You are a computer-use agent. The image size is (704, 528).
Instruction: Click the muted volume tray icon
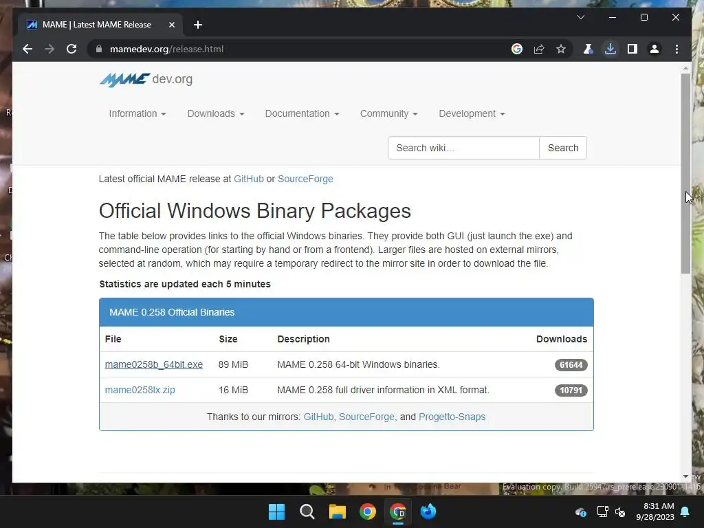pyautogui.click(x=621, y=511)
